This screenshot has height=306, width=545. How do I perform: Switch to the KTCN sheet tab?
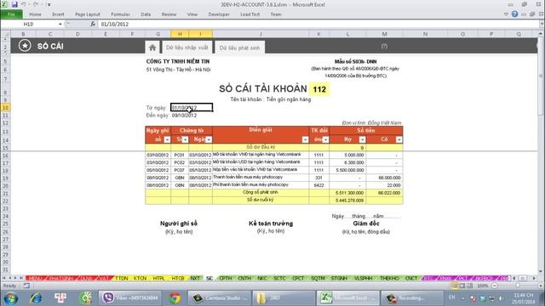click(141, 278)
